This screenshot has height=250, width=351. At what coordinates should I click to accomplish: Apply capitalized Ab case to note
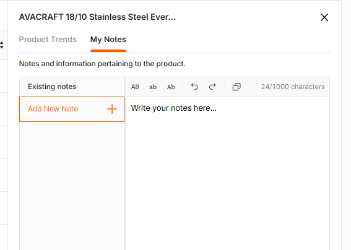point(171,87)
